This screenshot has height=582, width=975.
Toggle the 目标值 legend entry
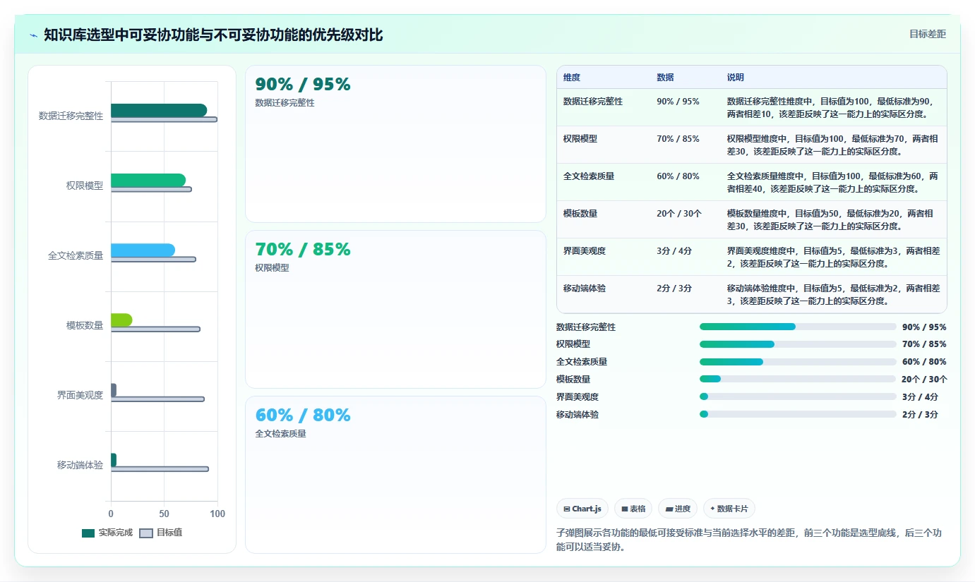click(161, 533)
